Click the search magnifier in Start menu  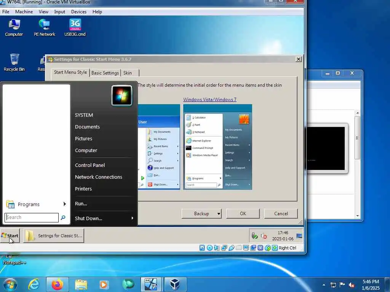63,217
